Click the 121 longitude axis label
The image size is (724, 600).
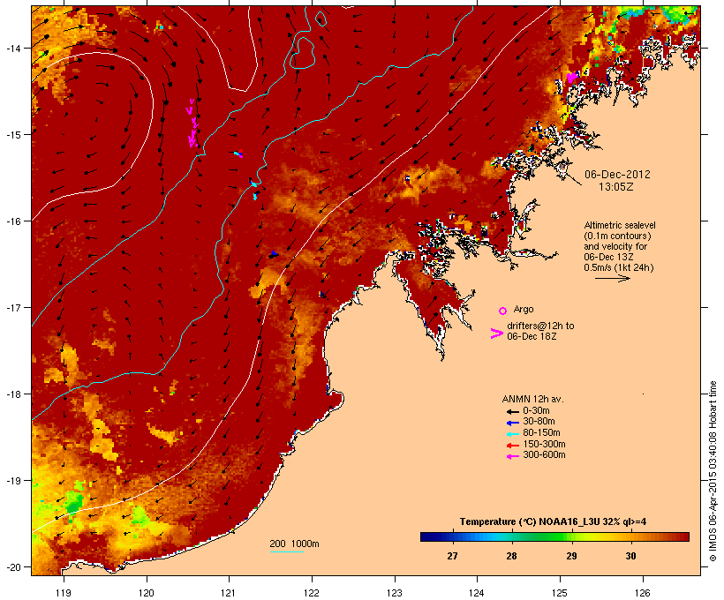(x=229, y=593)
